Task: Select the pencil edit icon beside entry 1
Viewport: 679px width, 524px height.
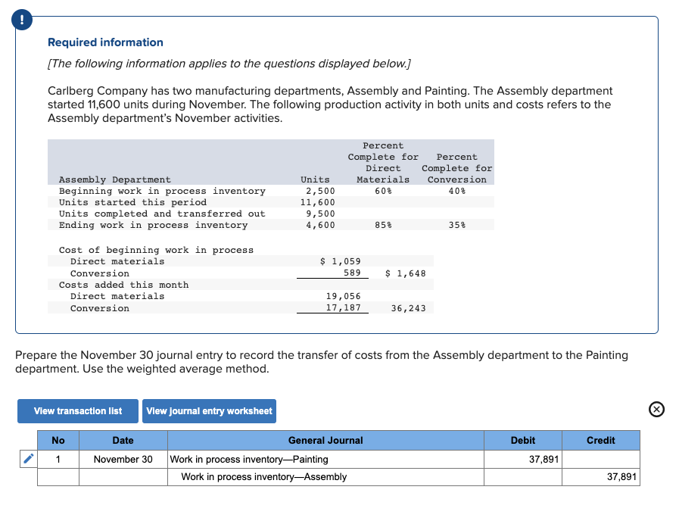Action: click(x=28, y=459)
